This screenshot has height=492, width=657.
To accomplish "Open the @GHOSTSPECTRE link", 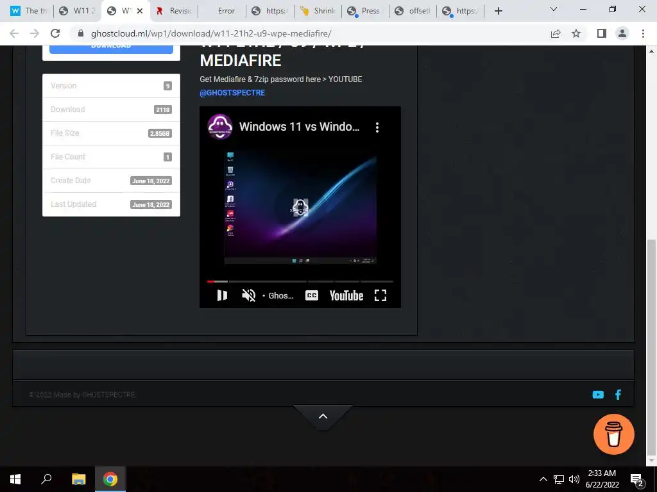I will [232, 93].
